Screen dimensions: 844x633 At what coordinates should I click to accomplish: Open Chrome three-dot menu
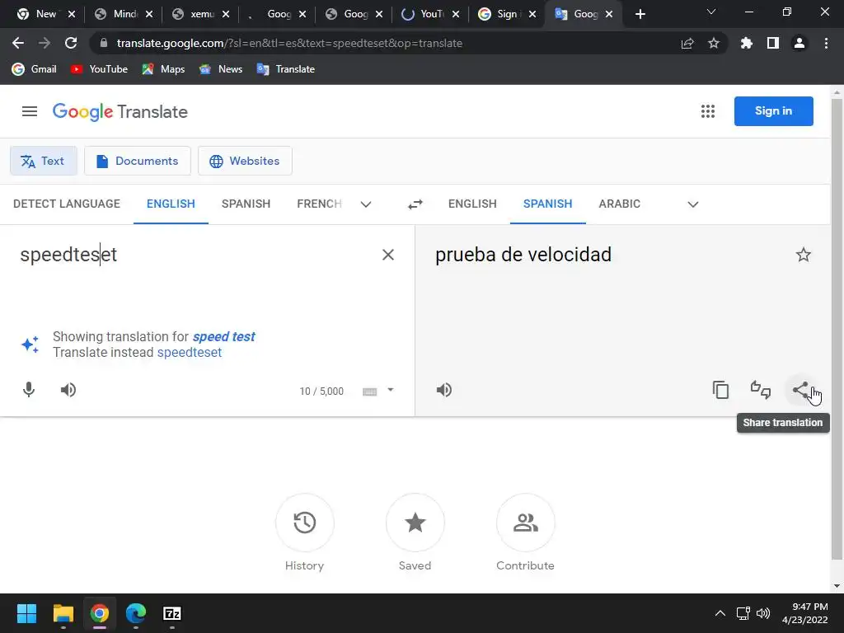click(x=826, y=43)
